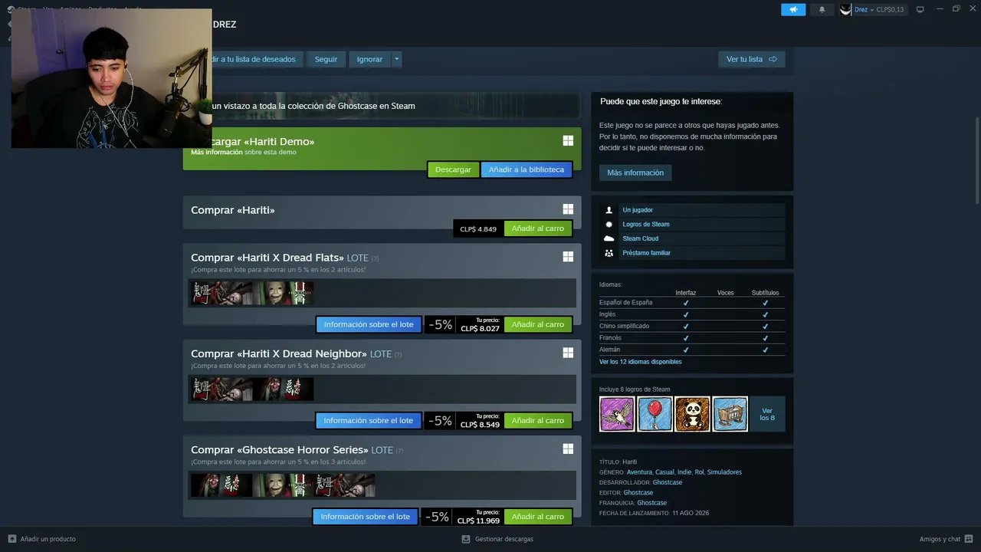Screen dimensions: 981x552
Task: Open bundle info for Hariti X Dread Flats
Action: point(369,324)
